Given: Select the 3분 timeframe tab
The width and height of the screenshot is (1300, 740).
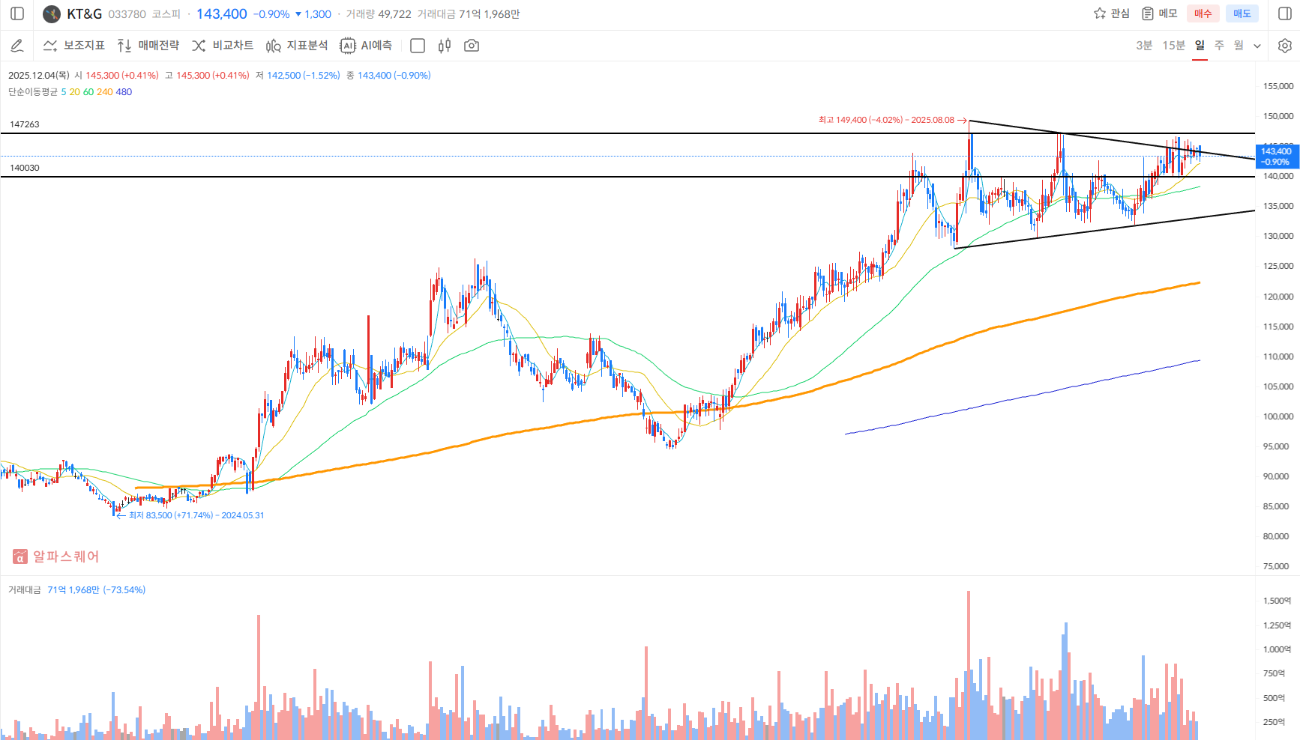Looking at the screenshot, I should tap(1143, 46).
